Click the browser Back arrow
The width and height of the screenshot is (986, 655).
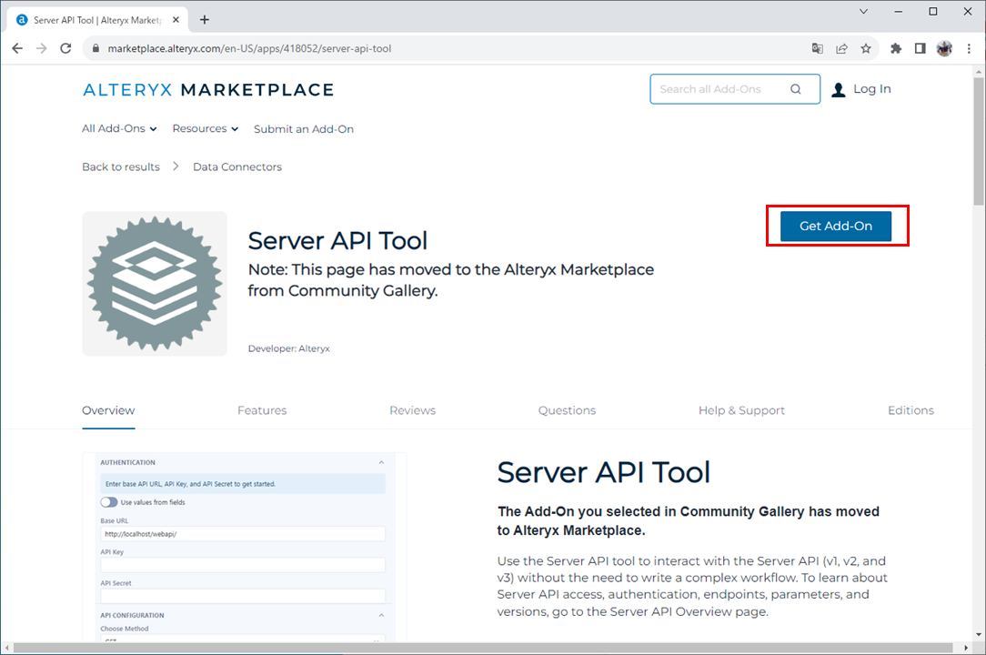click(x=17, y=48)
